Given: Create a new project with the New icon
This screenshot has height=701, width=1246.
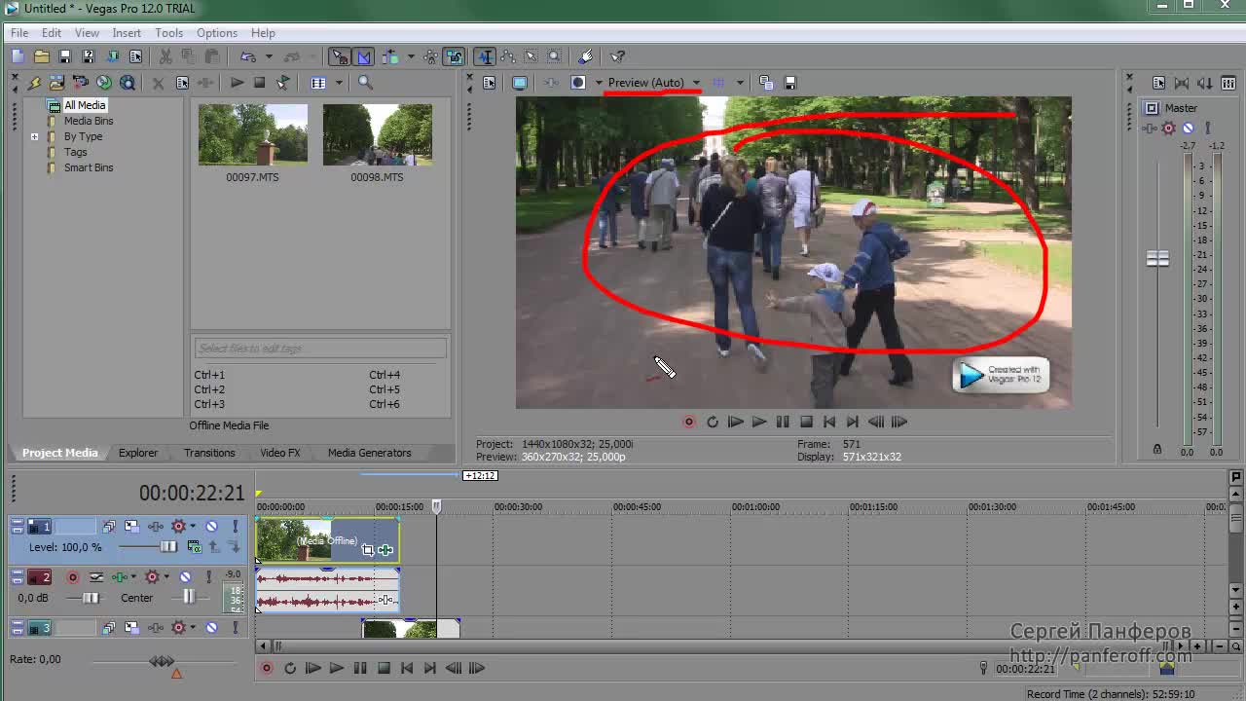Looking at the screenshot, I should [18, 56].
